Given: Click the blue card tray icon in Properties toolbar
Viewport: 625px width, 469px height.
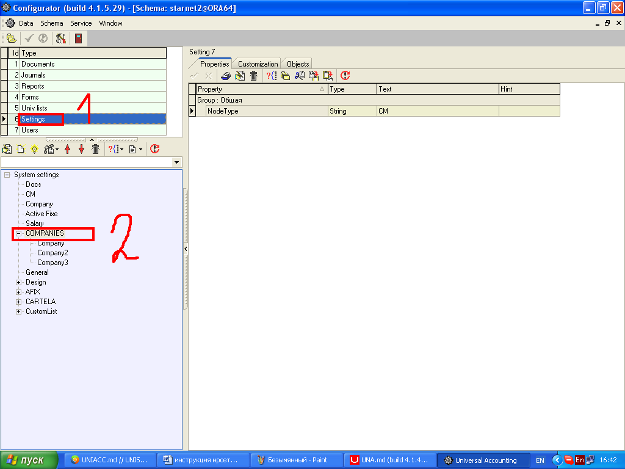Looking at the screenshot, I should point(226,76).
